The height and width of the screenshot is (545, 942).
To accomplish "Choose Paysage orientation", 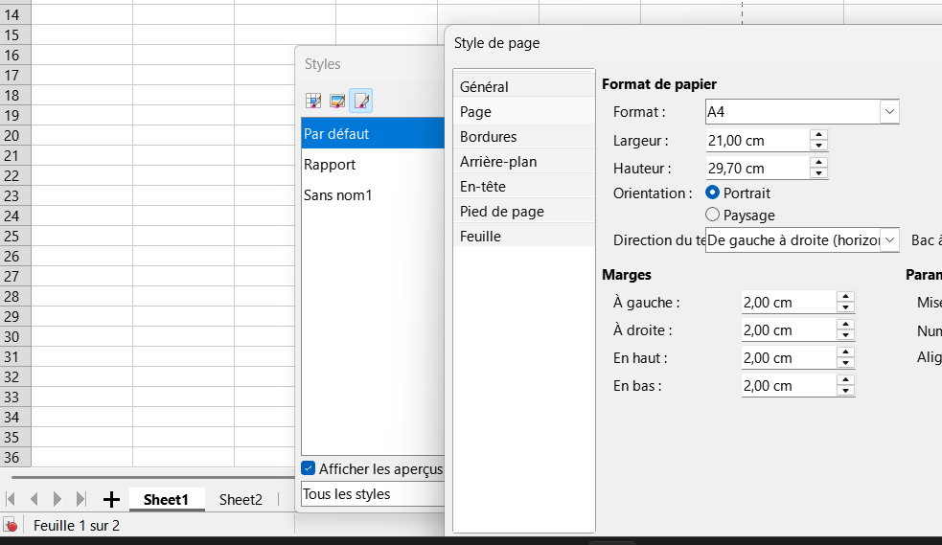I will click(x=713, y=216).
